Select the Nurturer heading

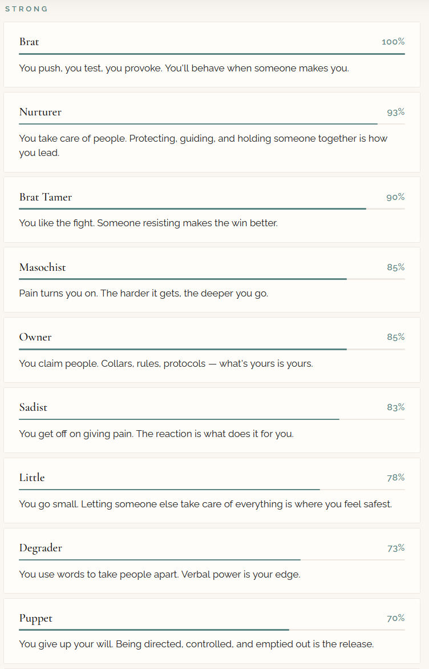click(40, 112)
